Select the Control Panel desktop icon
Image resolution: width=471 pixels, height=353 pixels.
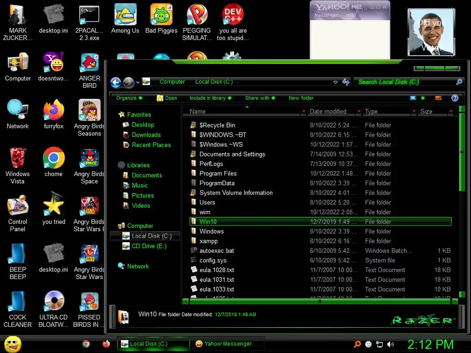(x=17, y=213)
